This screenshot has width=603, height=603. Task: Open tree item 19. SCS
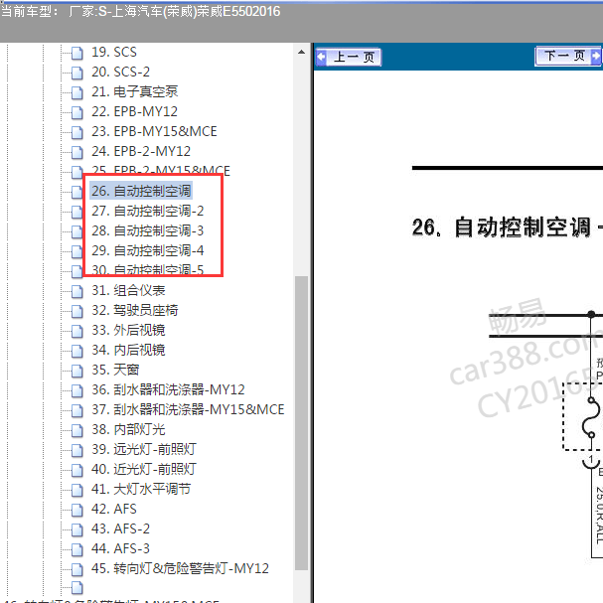114,52
